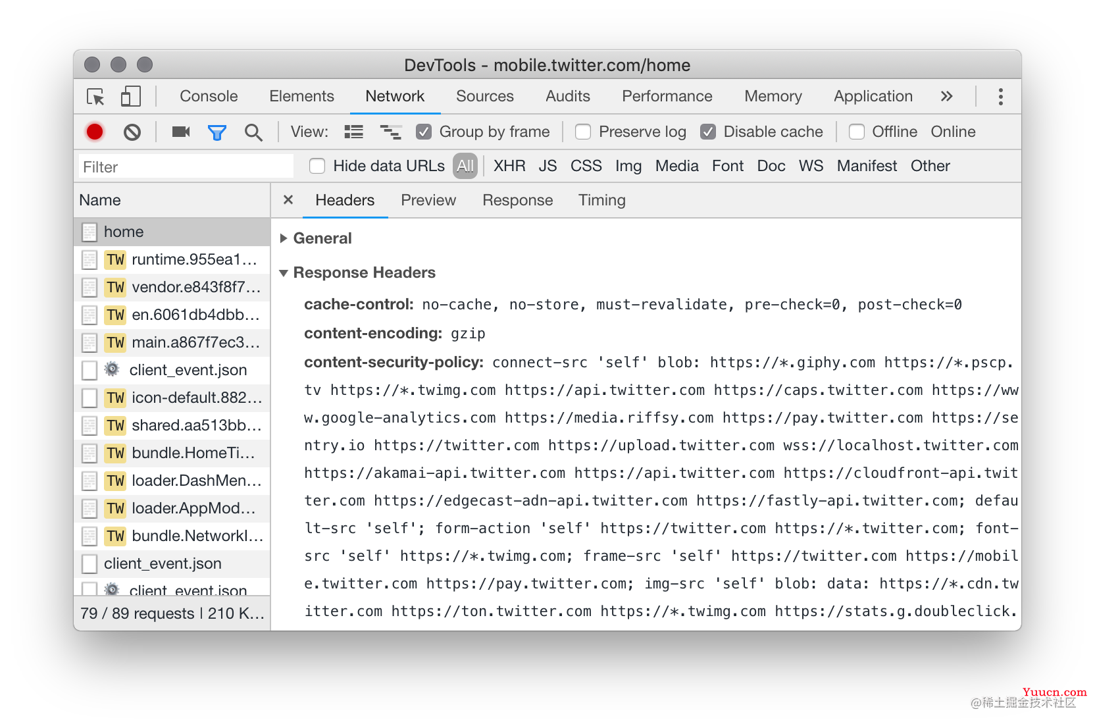Viewport: 1095px width, 728px height.
Task: Show the Response tab for the request
Action: click(518, 200)
